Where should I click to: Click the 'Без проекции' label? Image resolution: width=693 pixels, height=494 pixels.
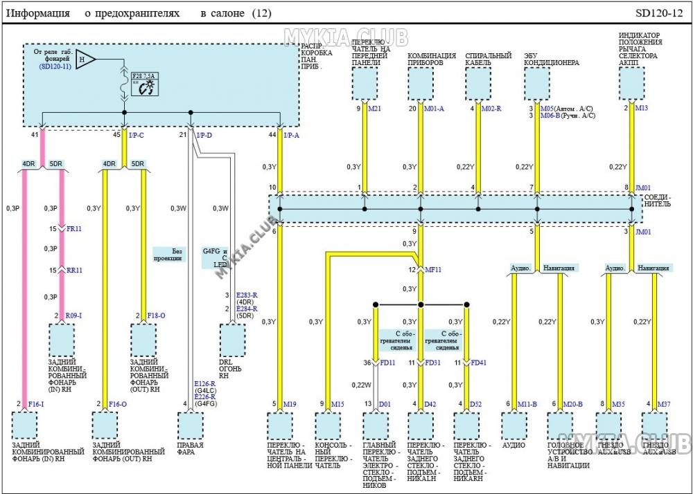168,254
